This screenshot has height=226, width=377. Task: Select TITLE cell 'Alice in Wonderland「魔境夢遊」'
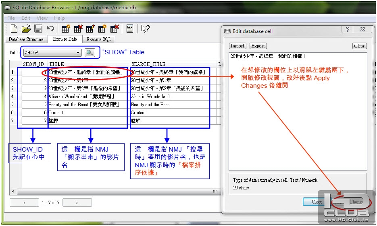[89, 97]
